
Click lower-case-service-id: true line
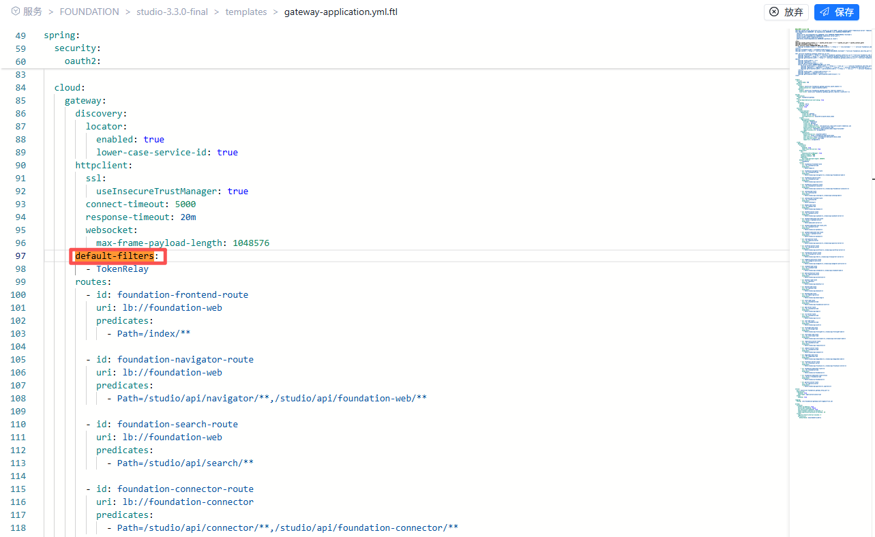167,152
